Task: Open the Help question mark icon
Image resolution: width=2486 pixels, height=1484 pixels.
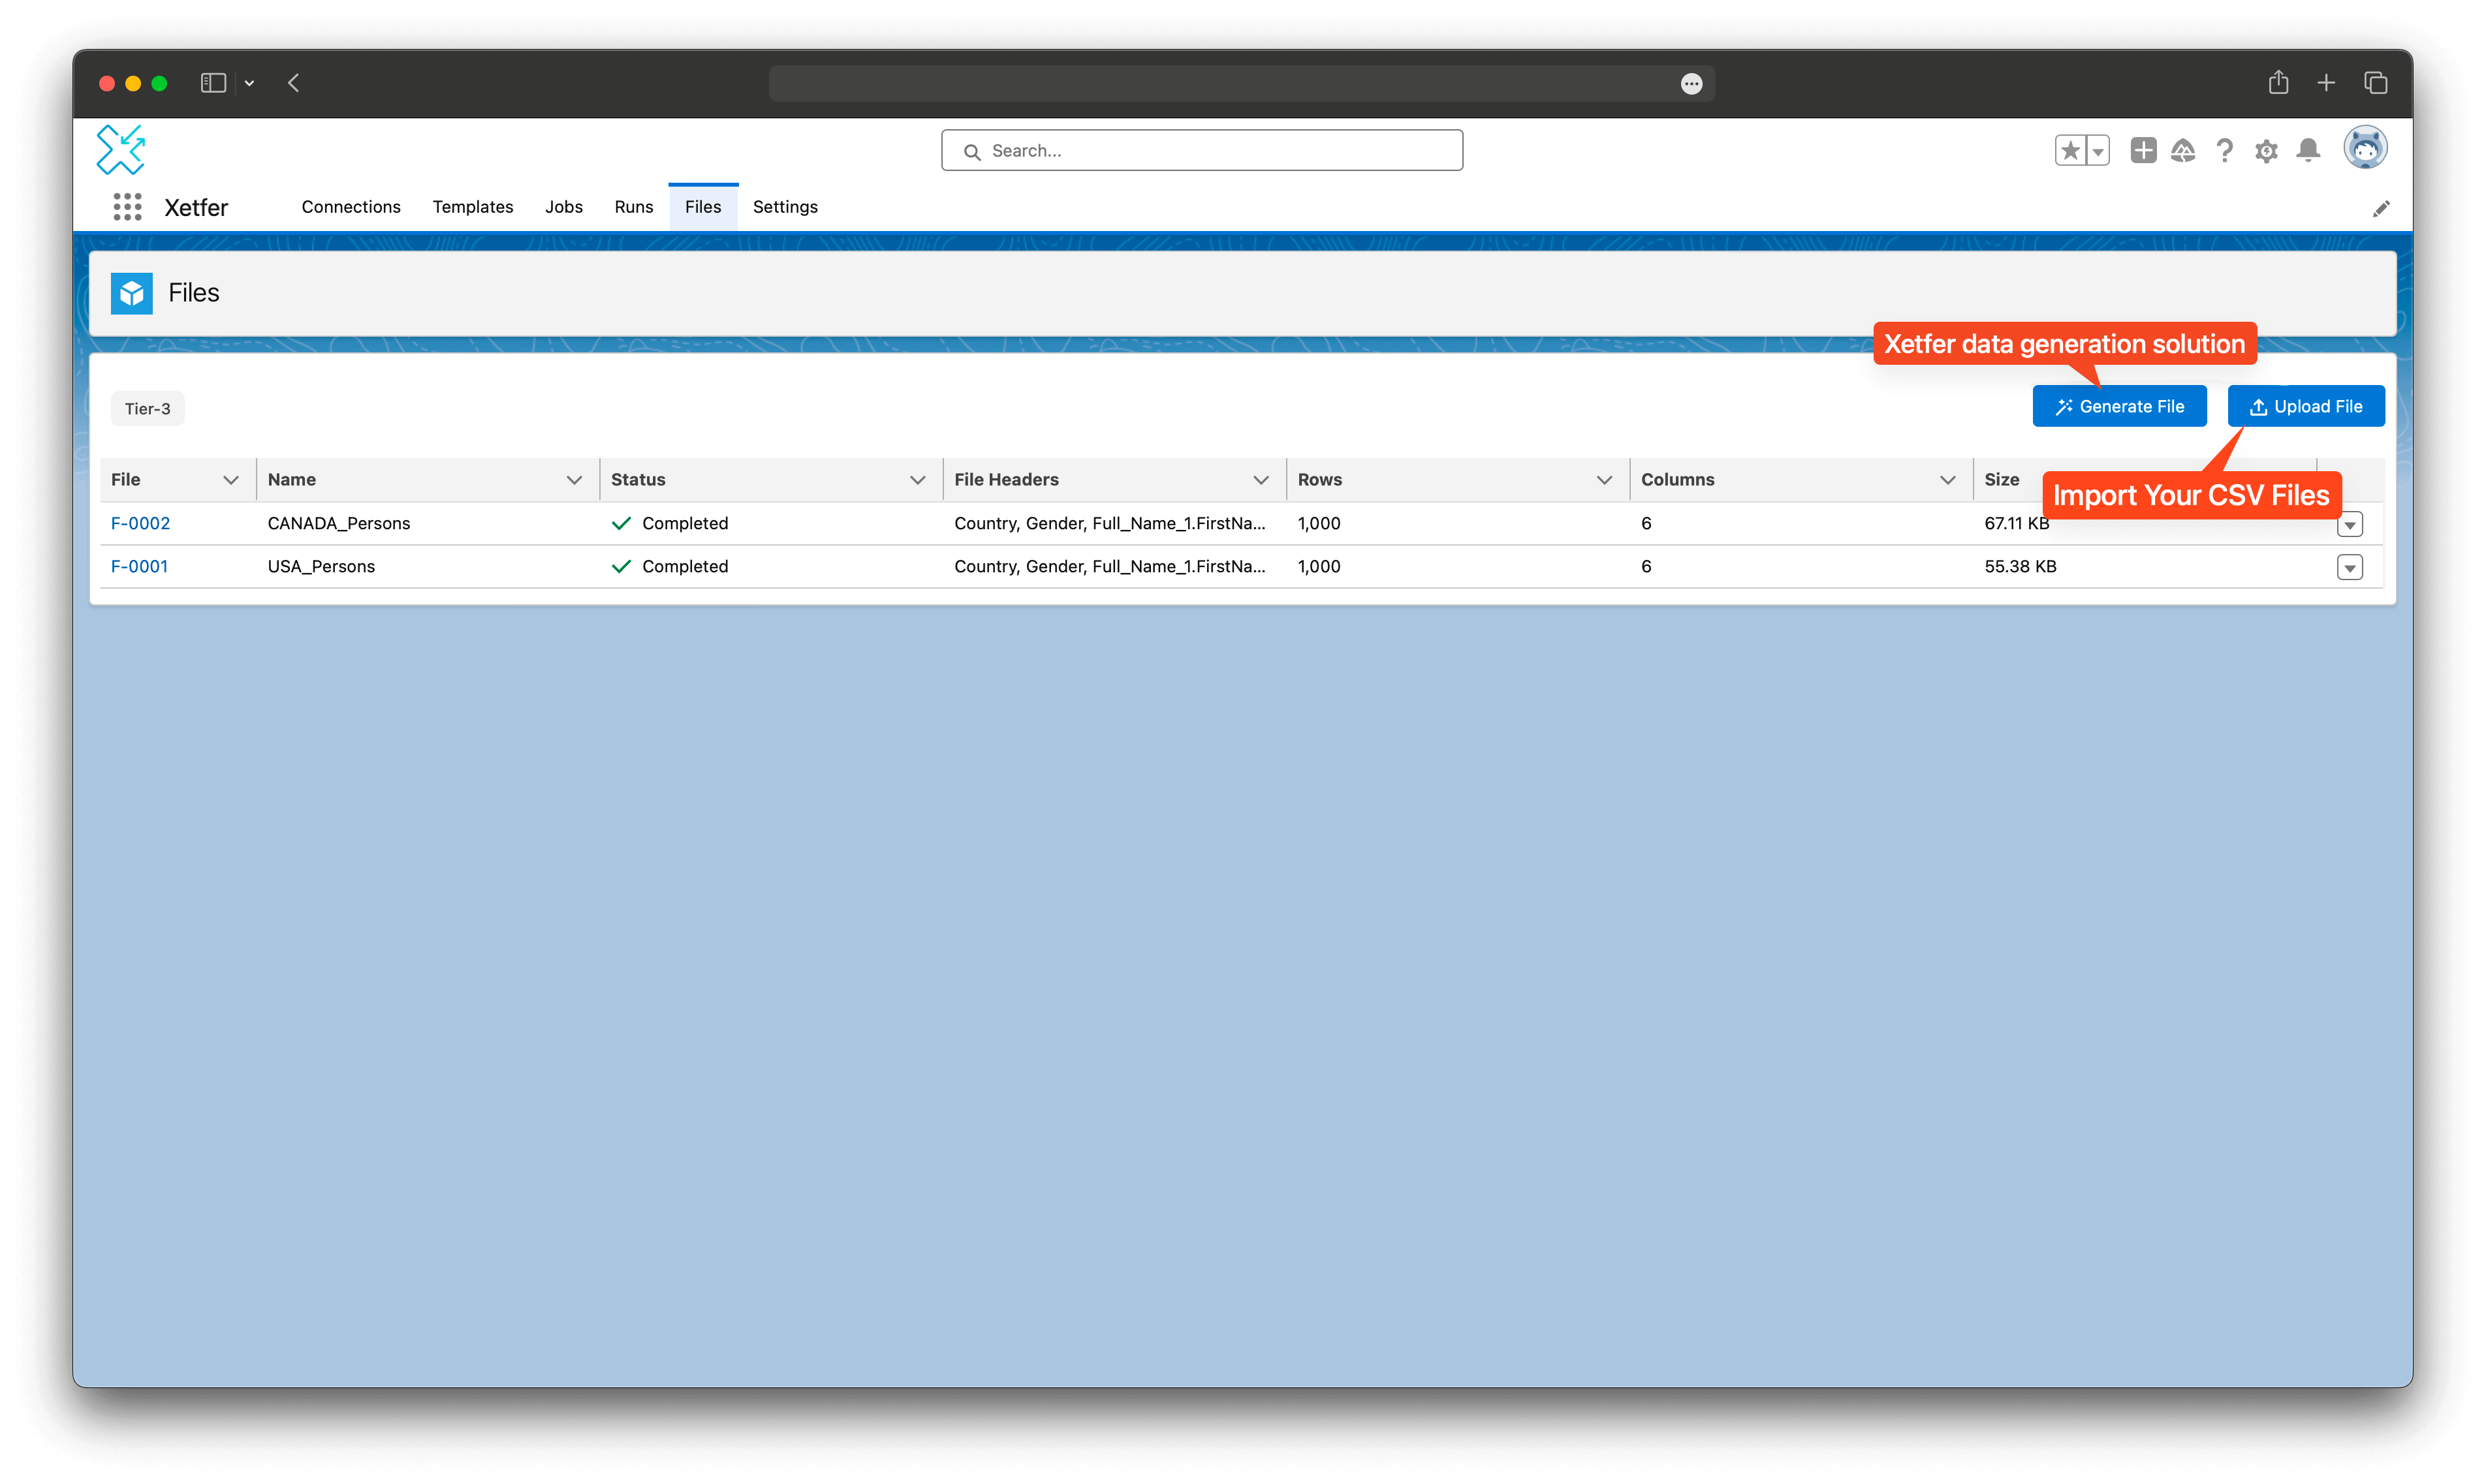Action: pos(2224,151)
